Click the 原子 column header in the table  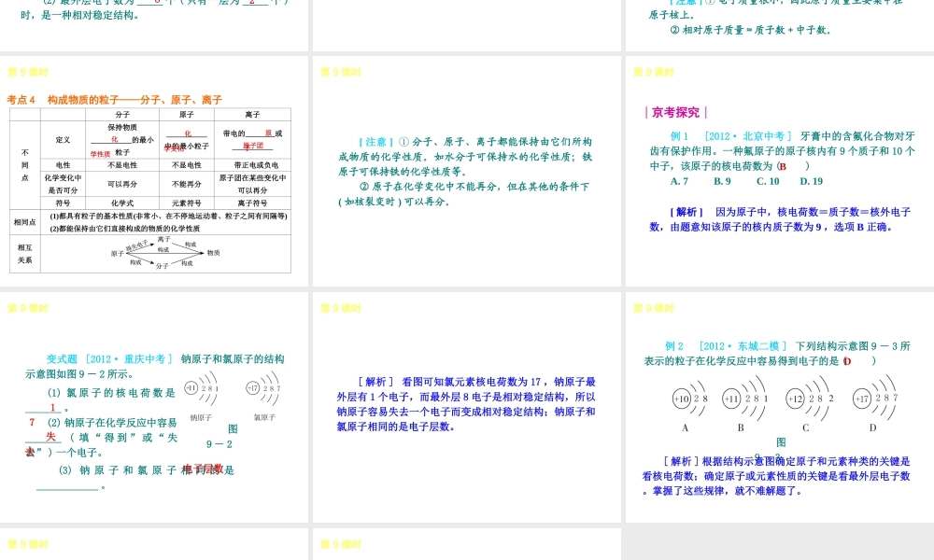(x=187, y=114)
